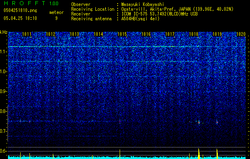
Task: Click the meteor echo just before 1819
Action: pos(217,122)
